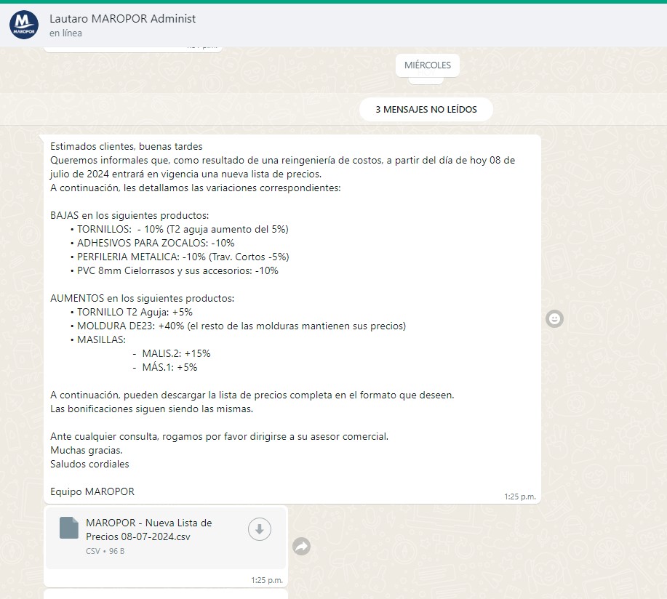This screenshot has height=599, width=667.
Task: Open Lautaro MAROPOR Administ contact info
Action: (x=122, y=19)
